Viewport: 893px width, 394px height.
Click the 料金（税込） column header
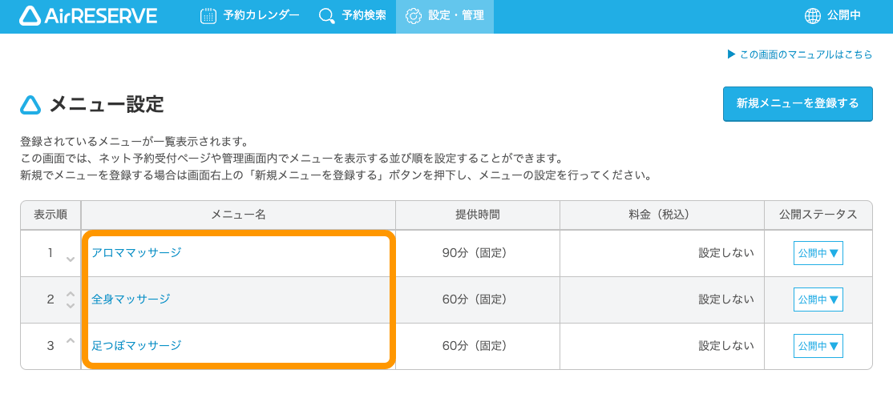662,215
